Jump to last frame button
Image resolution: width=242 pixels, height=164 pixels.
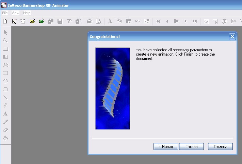click(x=195, y=21)
